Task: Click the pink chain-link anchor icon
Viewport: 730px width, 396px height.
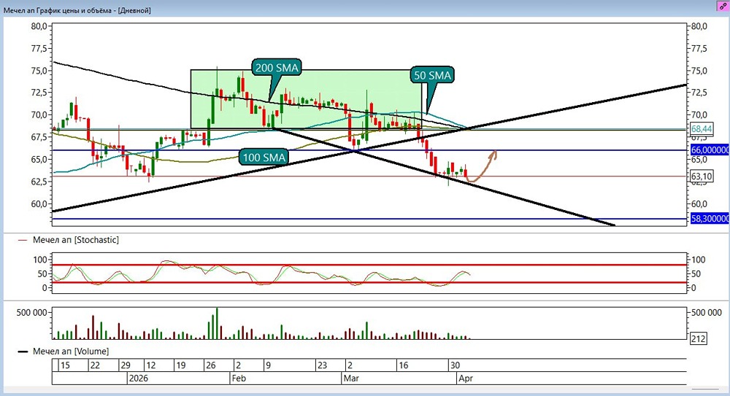Action: coord(723,7)
